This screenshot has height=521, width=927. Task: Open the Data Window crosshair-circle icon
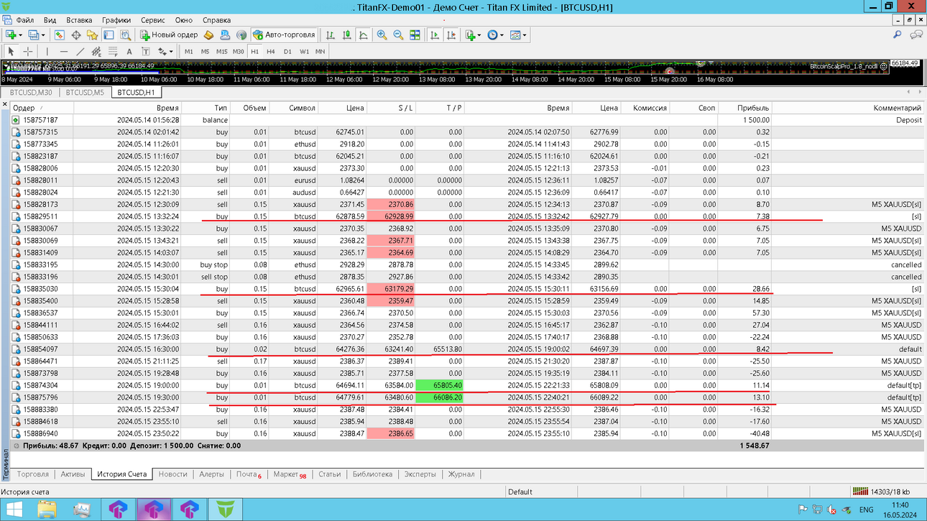(x=76, y=34)
